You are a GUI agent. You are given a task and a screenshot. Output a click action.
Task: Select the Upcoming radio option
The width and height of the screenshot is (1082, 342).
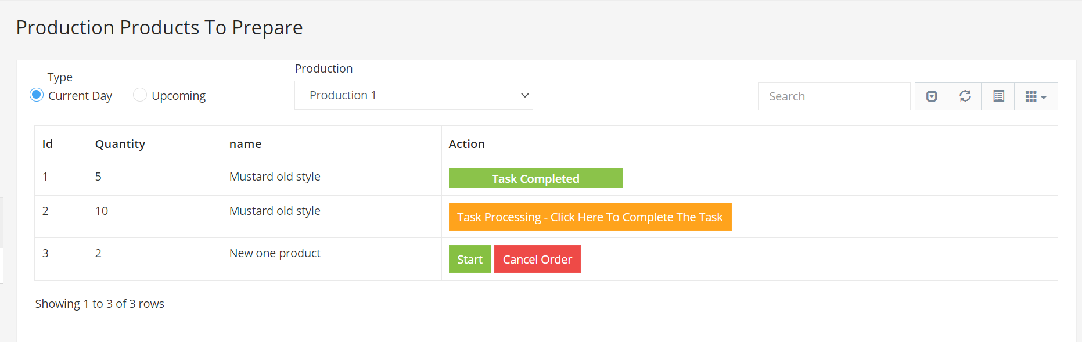point(140,95)
